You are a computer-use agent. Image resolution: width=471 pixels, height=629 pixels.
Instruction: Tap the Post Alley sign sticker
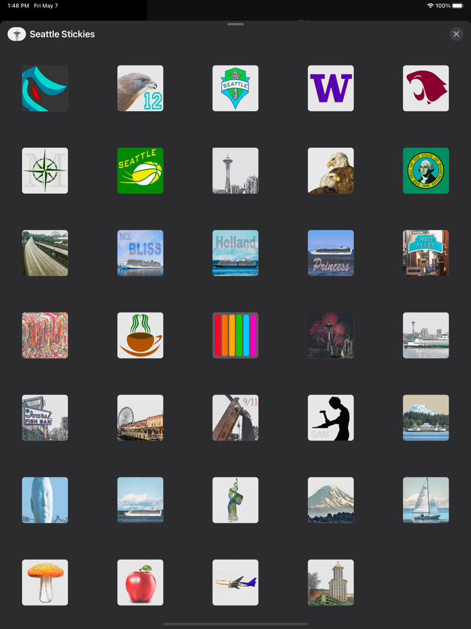tap(426, 253)
